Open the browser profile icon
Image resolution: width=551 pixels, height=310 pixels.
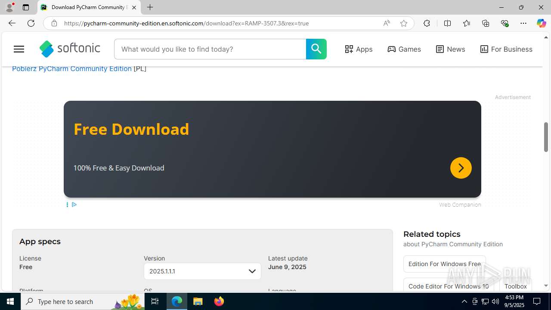tap(9, 7)
